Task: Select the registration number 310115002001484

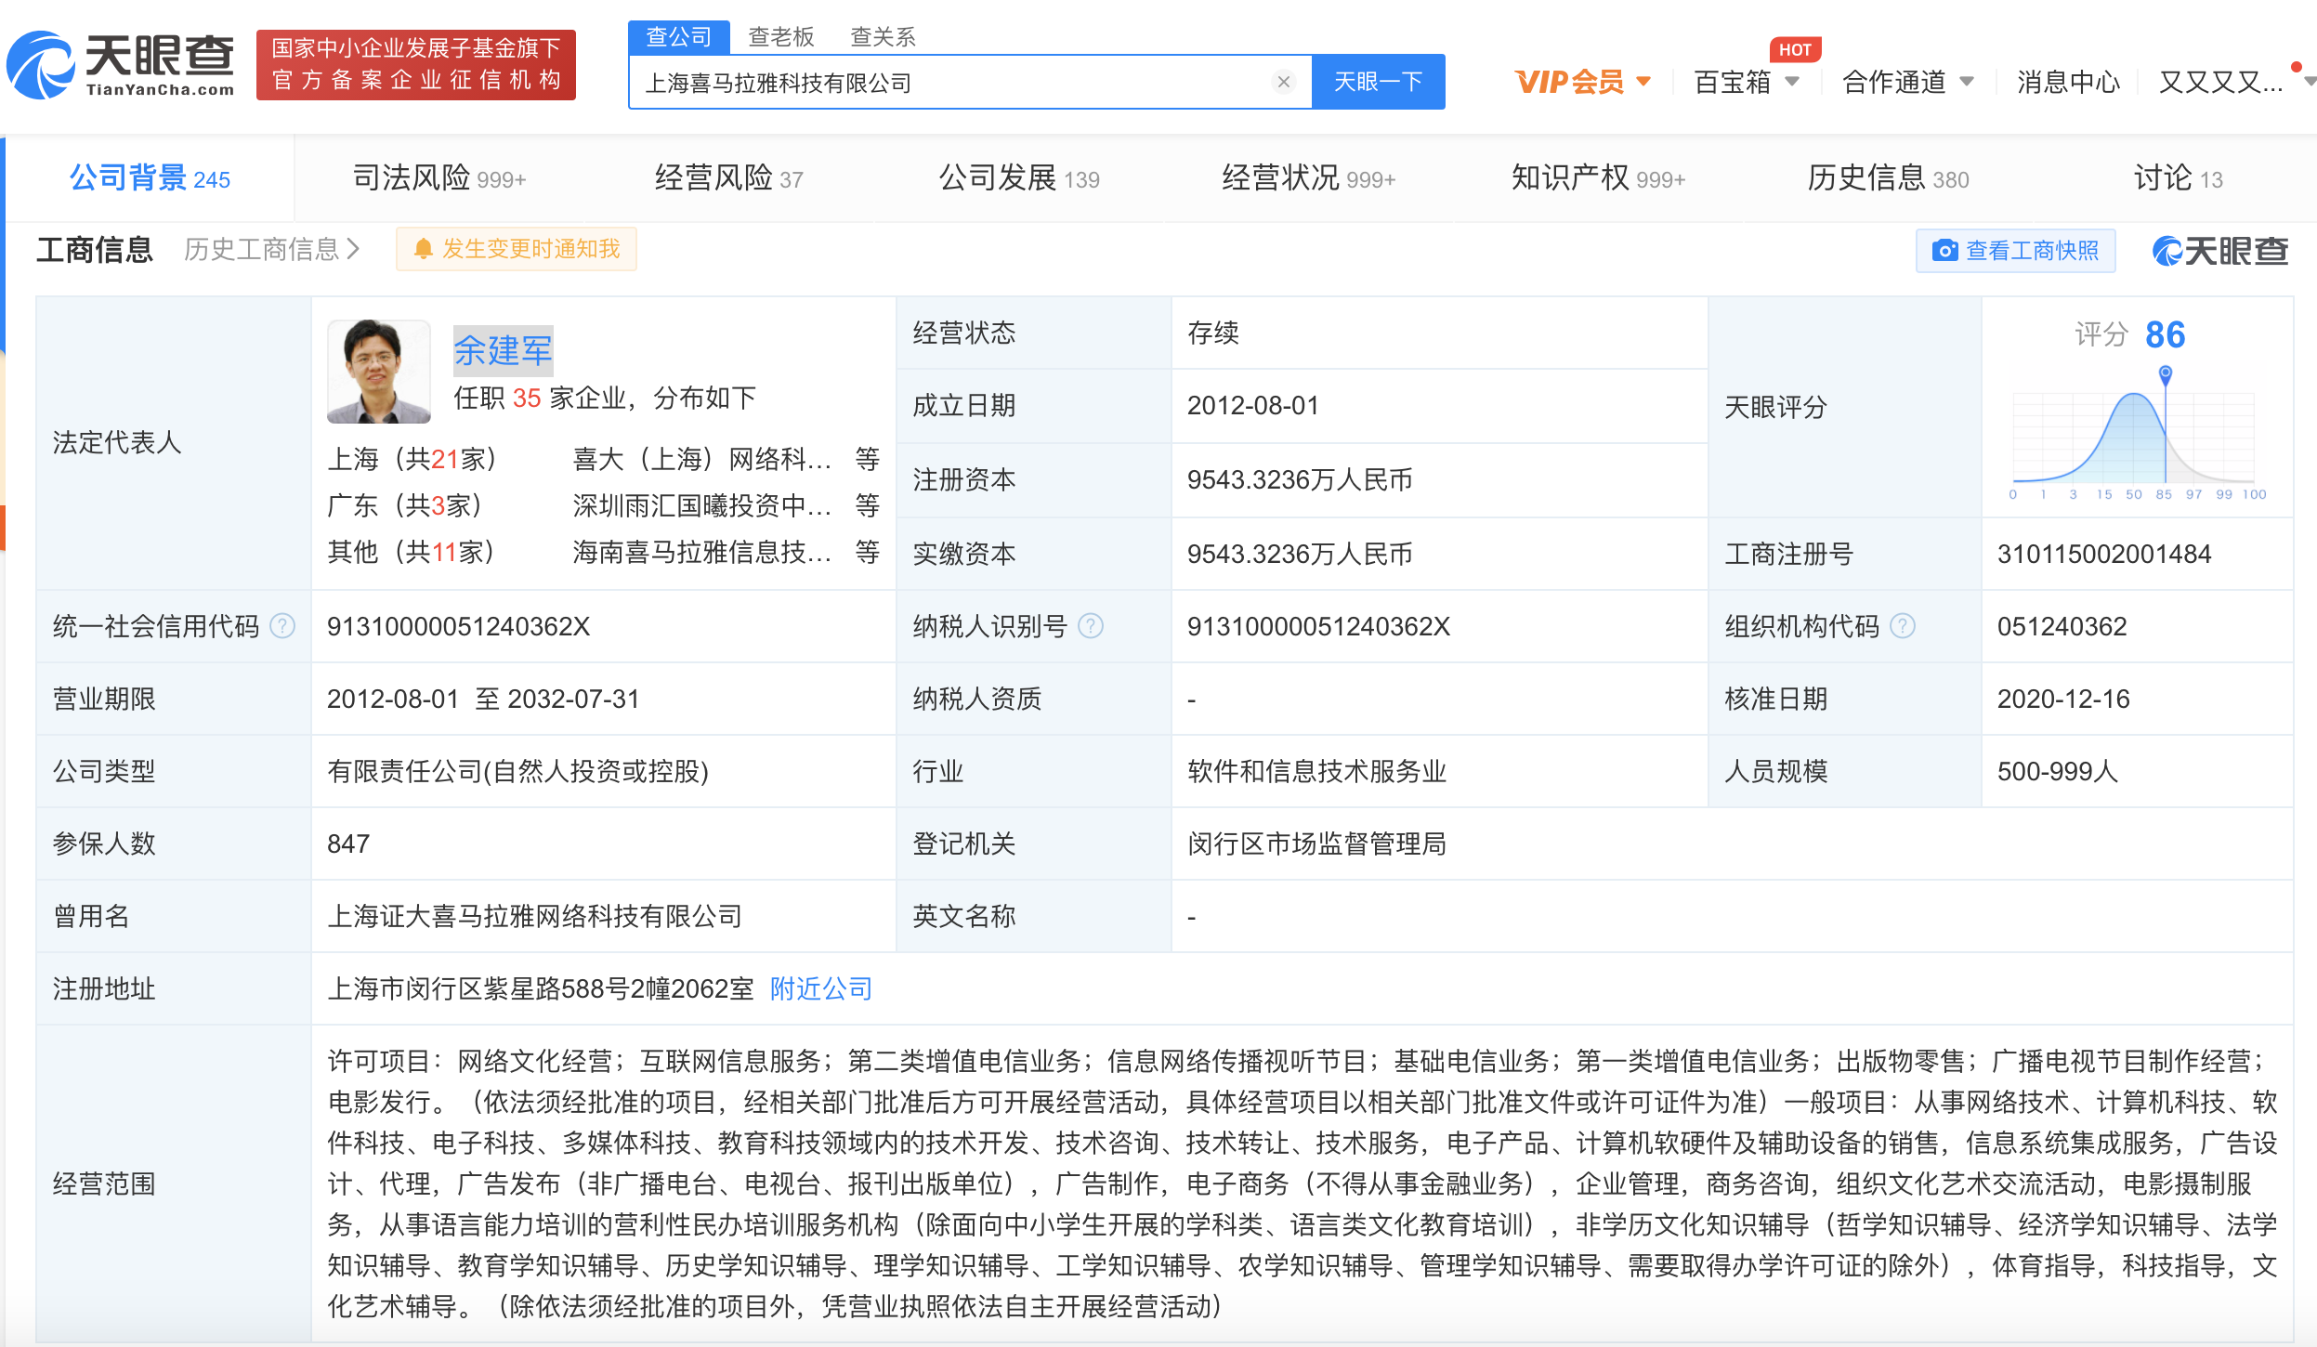Action: point(2104,554)
